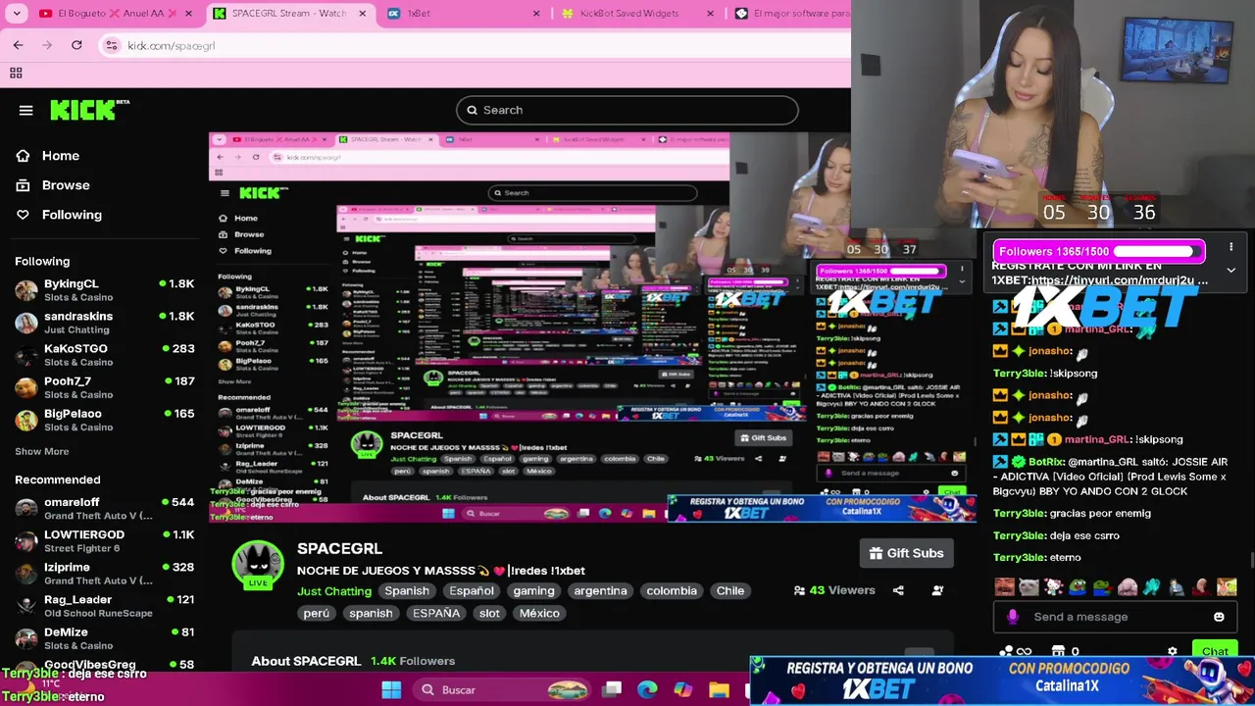
Task: Open the emoji picker in chat
Action: click(x=1219, y=617)
